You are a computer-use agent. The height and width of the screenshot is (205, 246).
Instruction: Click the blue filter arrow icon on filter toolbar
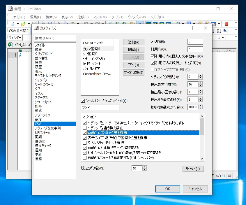(219, 37)
